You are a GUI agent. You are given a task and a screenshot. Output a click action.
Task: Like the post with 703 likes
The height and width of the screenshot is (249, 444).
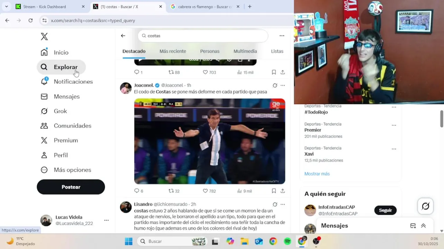click(209, 72)
